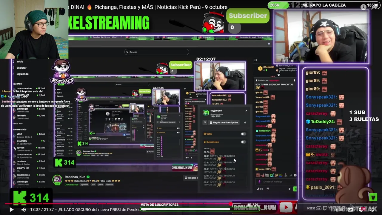The image size is (382, 215).
Task: Enable the Suspensión toggle
Action: coord(244,142)
